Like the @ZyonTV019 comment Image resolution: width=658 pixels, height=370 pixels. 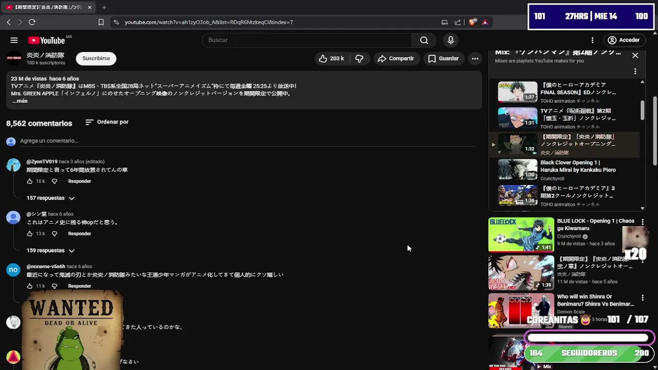click(29, 181)
